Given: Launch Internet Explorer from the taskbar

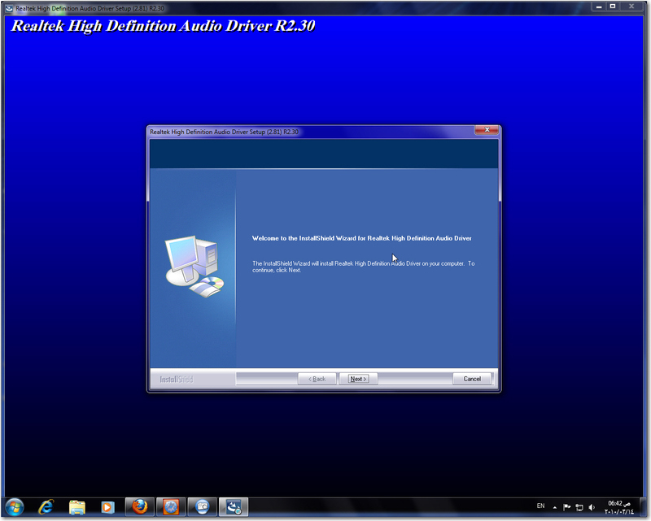Looking at the screenshot, I should pos(46,507).
